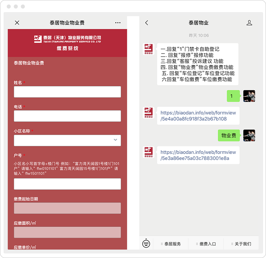
Task: Open the formview link ending in 3001e8a
Action: pos(198,155)
